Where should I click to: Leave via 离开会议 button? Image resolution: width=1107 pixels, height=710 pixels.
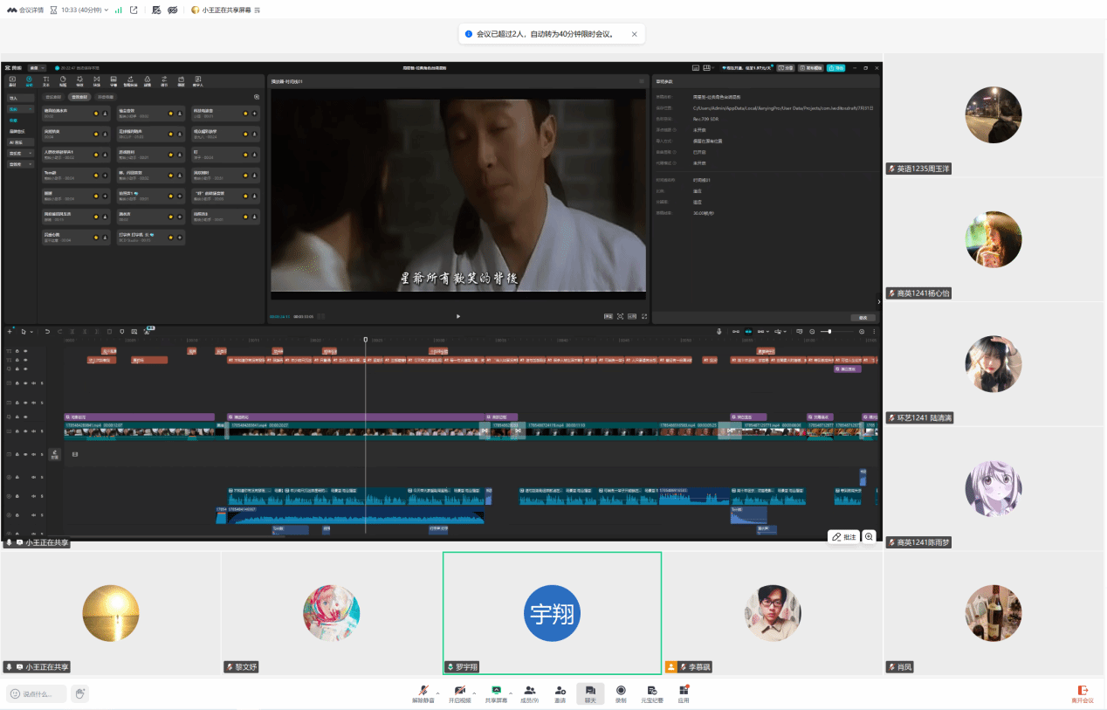[x=1082, y=693]
